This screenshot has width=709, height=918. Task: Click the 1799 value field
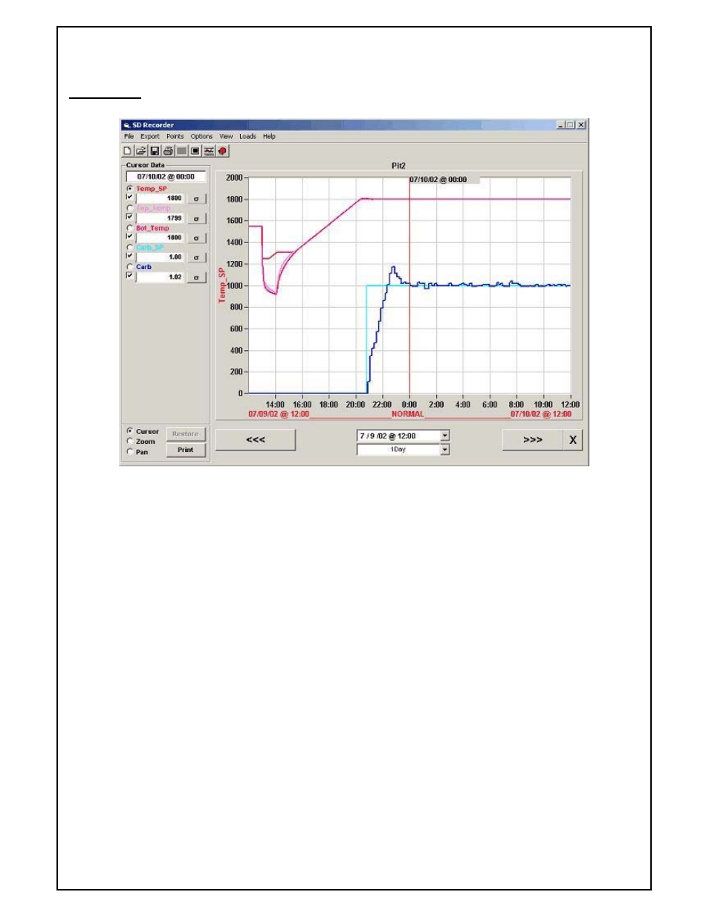click(x=160, y=219)
